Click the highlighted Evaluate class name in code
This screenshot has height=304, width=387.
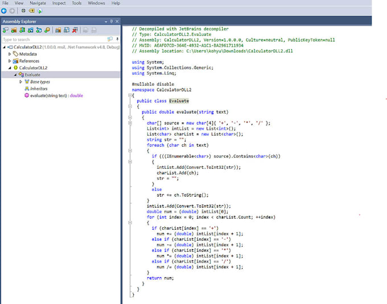179,101
